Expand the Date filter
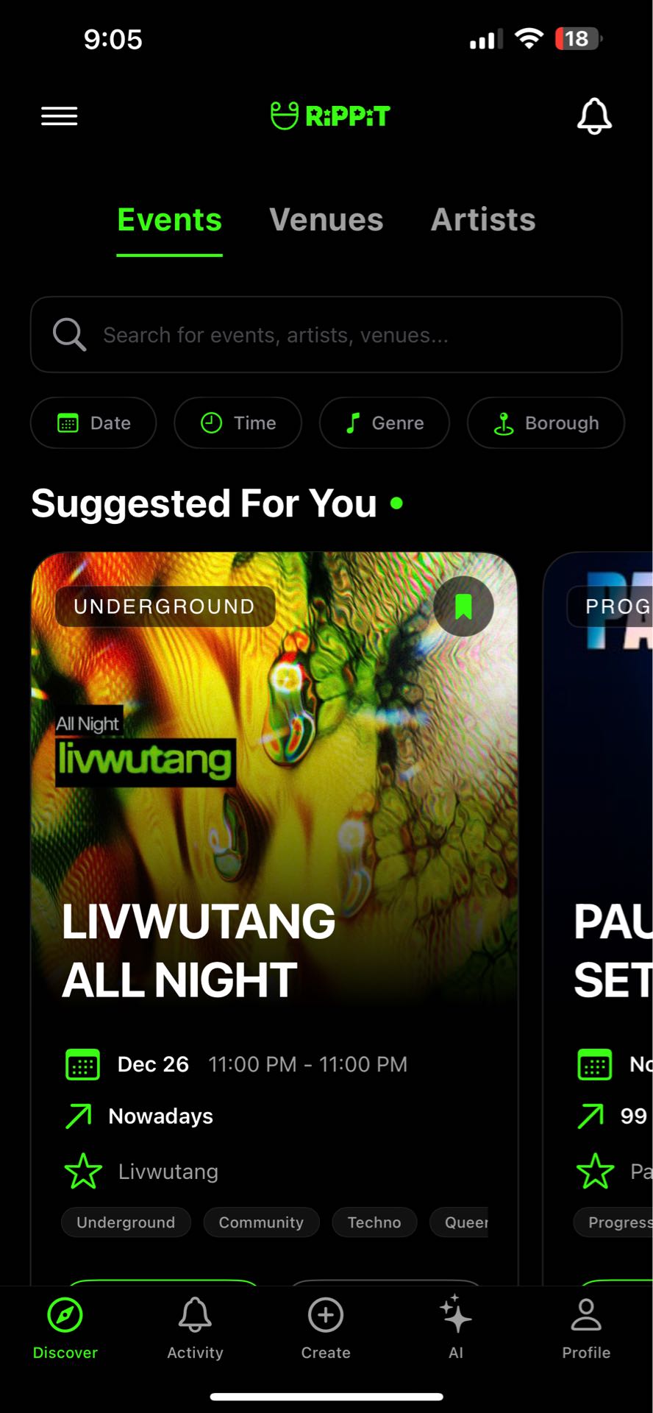 pyautogui.click(x=93, y=423)
